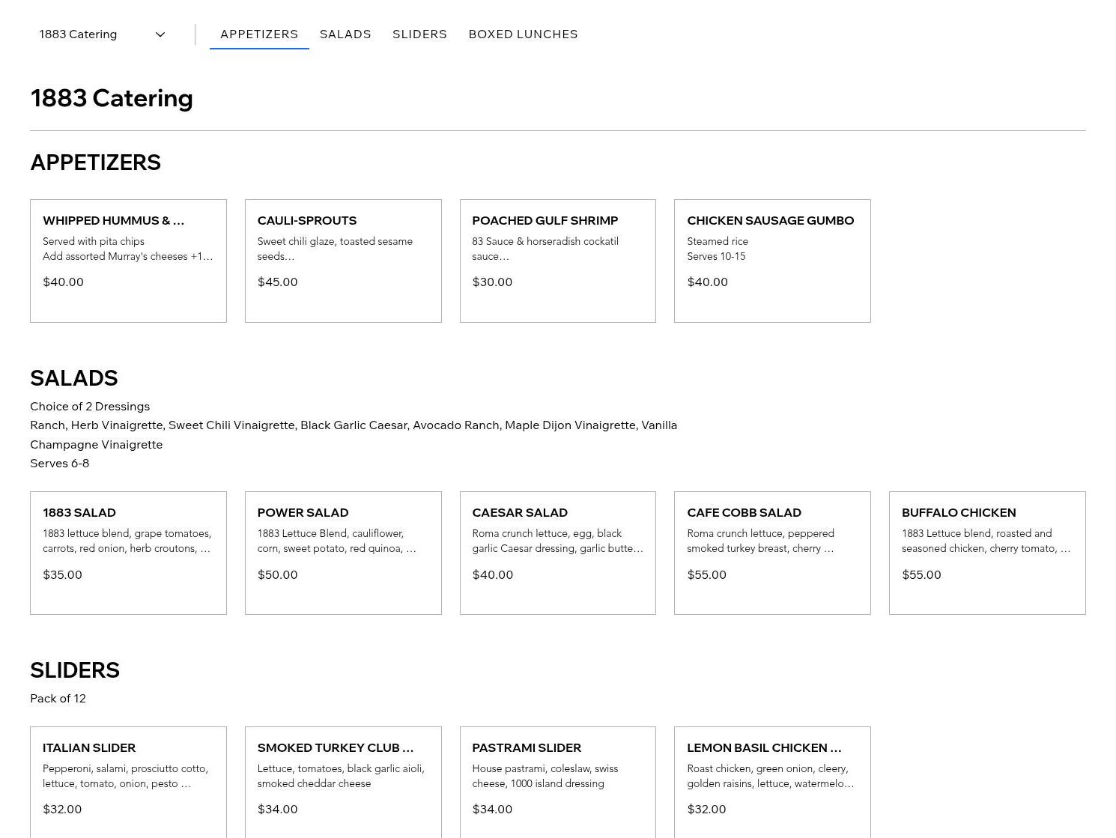This screenshot has height=838, width=1116.
Task: Go to the Sliders tab
Action: tap(419, 34)
